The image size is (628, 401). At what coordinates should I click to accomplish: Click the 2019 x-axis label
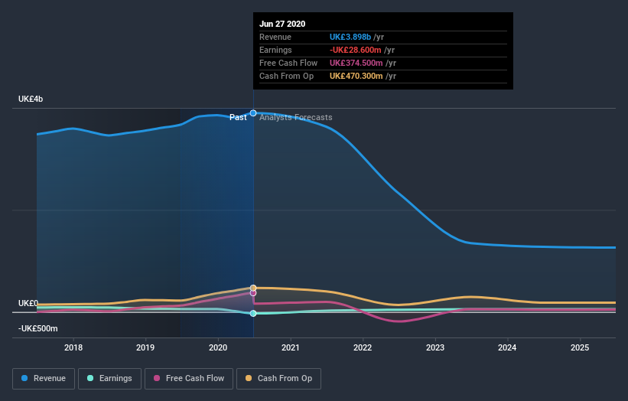pyautogui.click(x=145, y=347)
